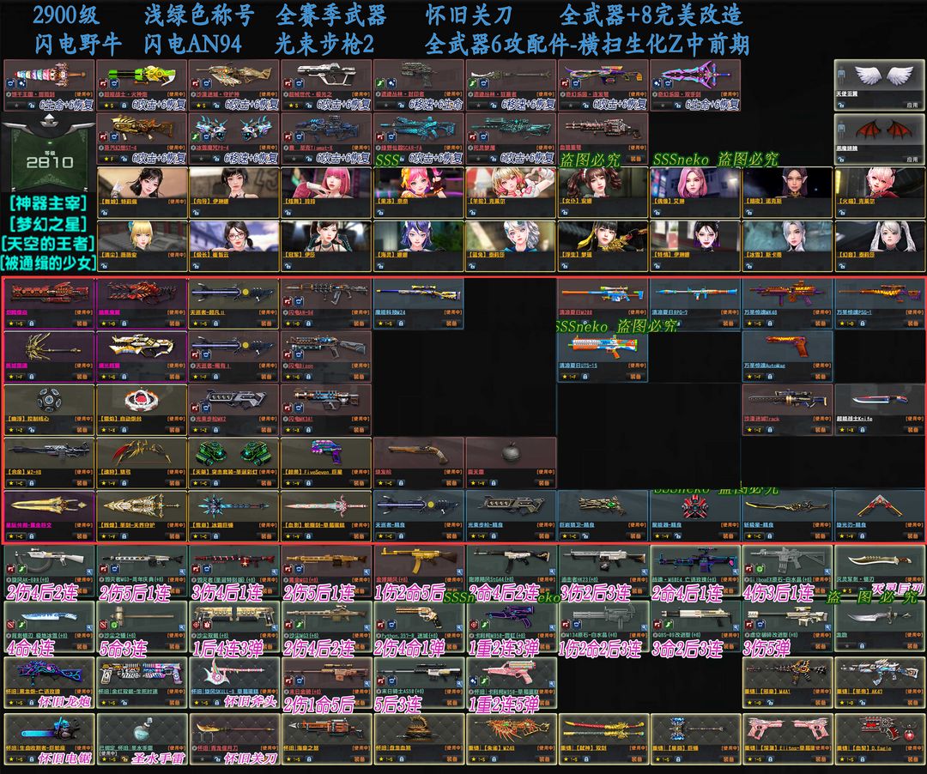Open the 【女仆】 maid character card
Image resolution: width=927 pixels, height=774 pixels.
(x=603, y=192)
